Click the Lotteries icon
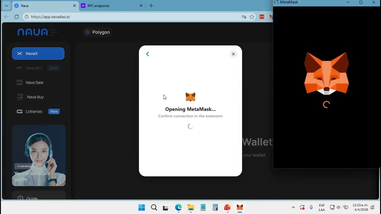The width and height of the screenshot is (381, 214). [19, 111]
